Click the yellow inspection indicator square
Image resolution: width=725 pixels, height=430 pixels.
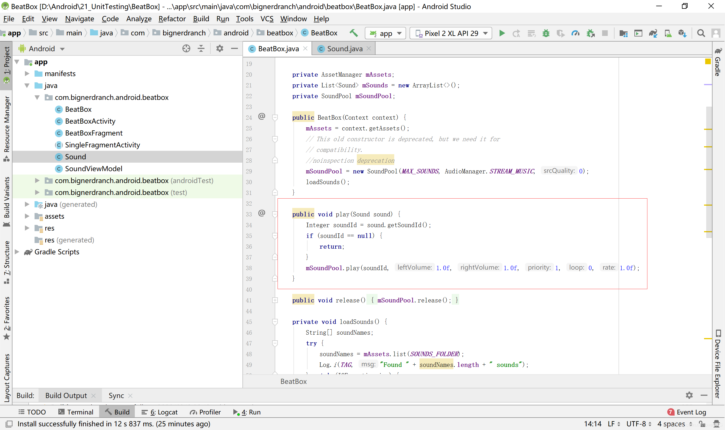(x=708, y=61)
